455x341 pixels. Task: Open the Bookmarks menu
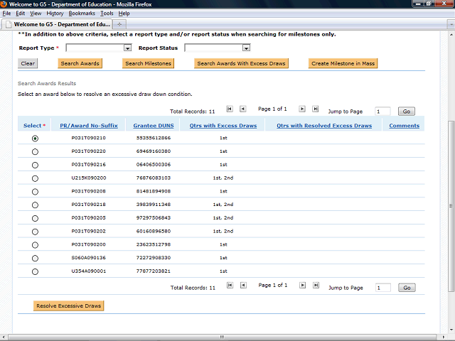(x=82, y=13)
